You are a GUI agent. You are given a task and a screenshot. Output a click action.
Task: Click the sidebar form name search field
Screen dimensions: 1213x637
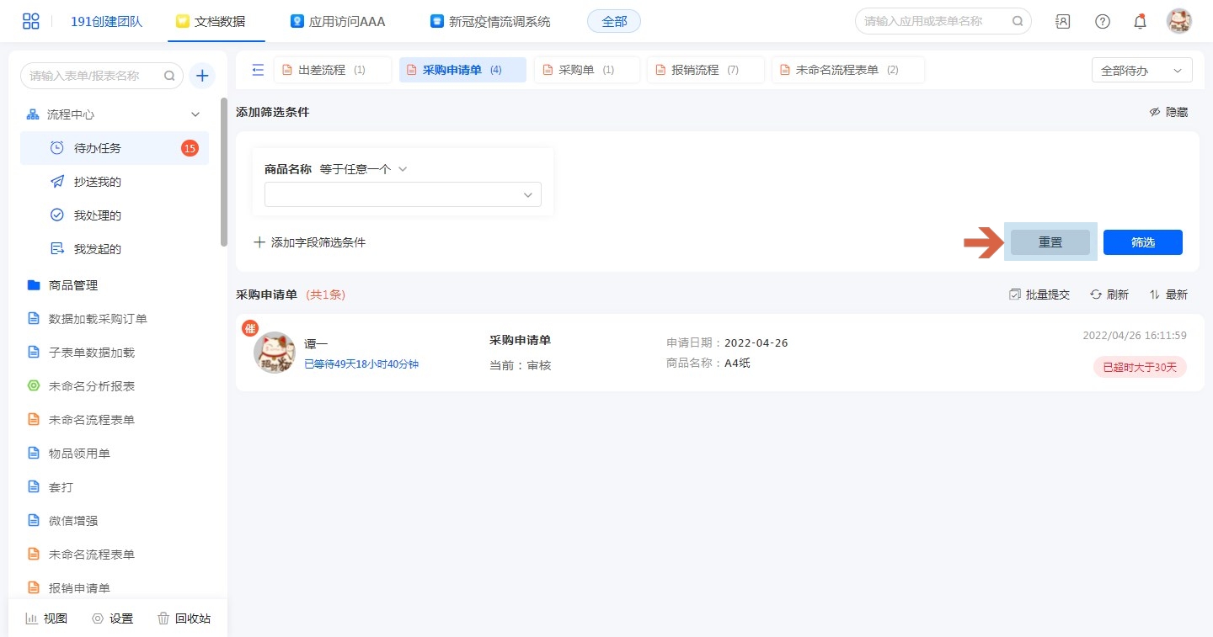pos(94,76)
